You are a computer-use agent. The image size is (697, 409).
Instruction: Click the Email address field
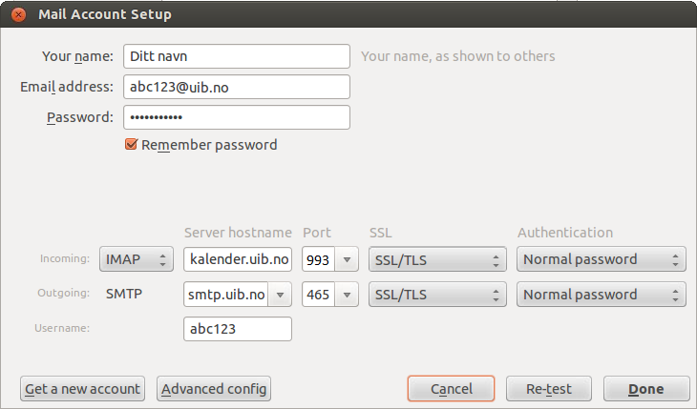(237, 87)
